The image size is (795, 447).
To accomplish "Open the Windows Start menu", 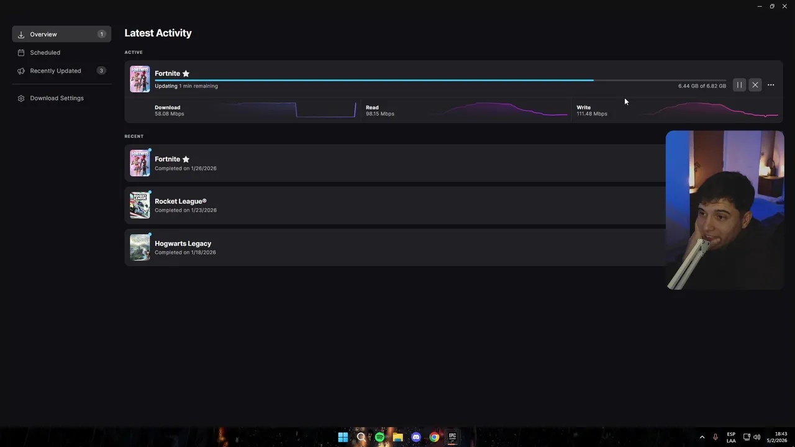I will 343,437.
